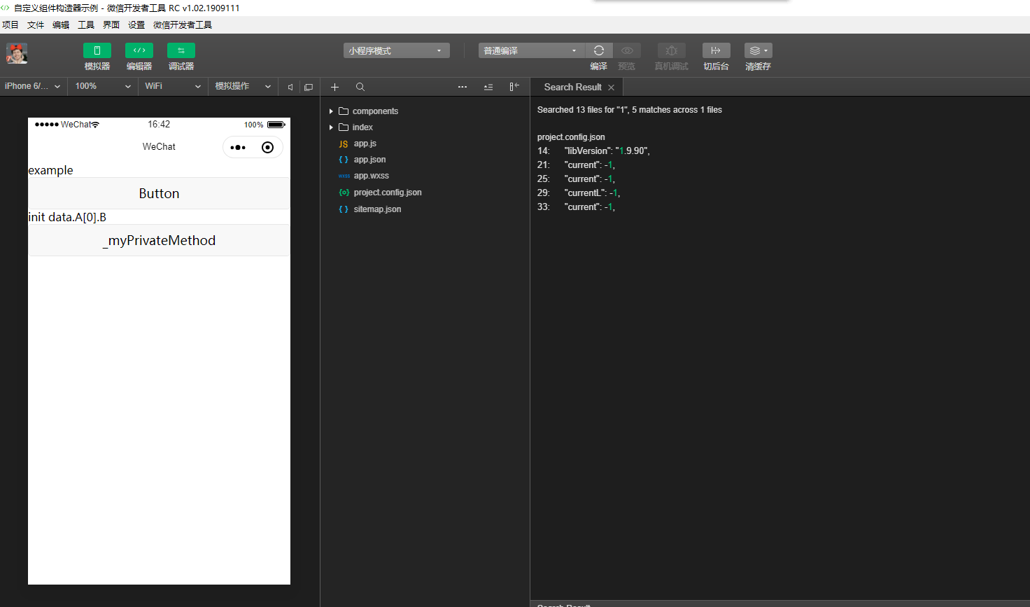Toggle the debugger panel button
This screenshot has width=1030, height=607.
click(181, 50)
